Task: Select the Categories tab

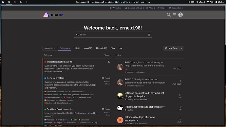Action: pos(65,48)
